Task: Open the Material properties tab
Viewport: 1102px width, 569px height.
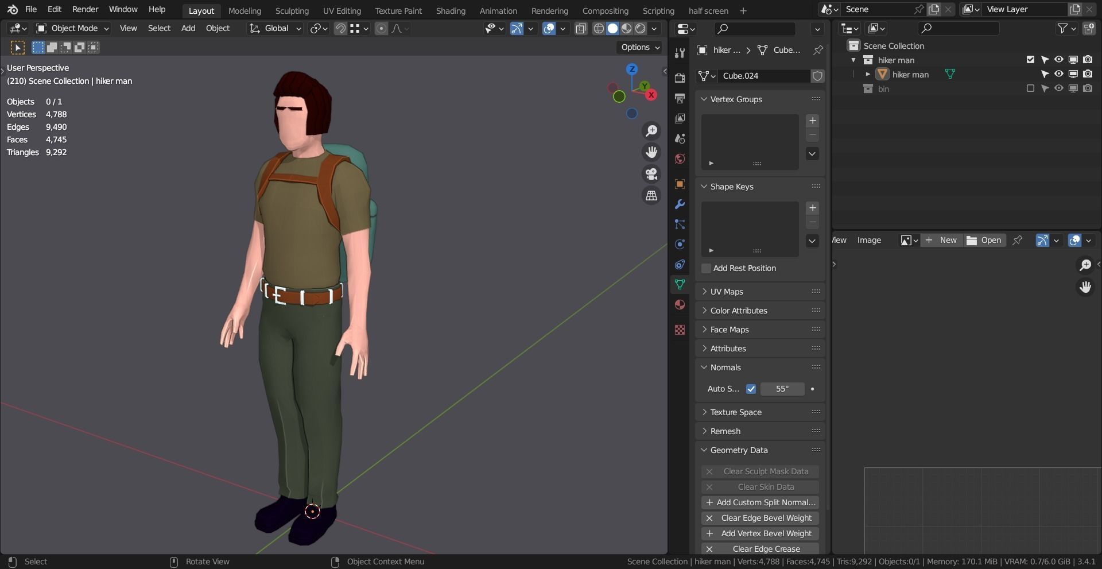Action: point(680,304)
